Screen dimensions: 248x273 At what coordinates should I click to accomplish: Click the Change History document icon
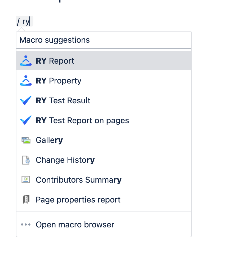(x=25, y=160)
